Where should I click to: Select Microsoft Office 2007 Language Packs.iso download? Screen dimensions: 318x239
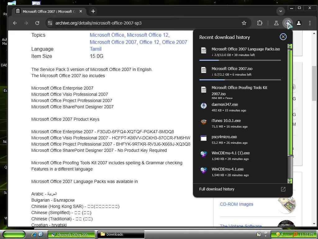point(240,52)
